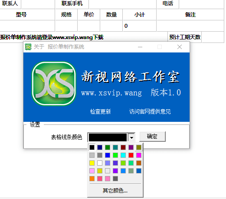Select the mustard dark-yellow swatch
The image size is (226, 199).
(x=100, y=171)
